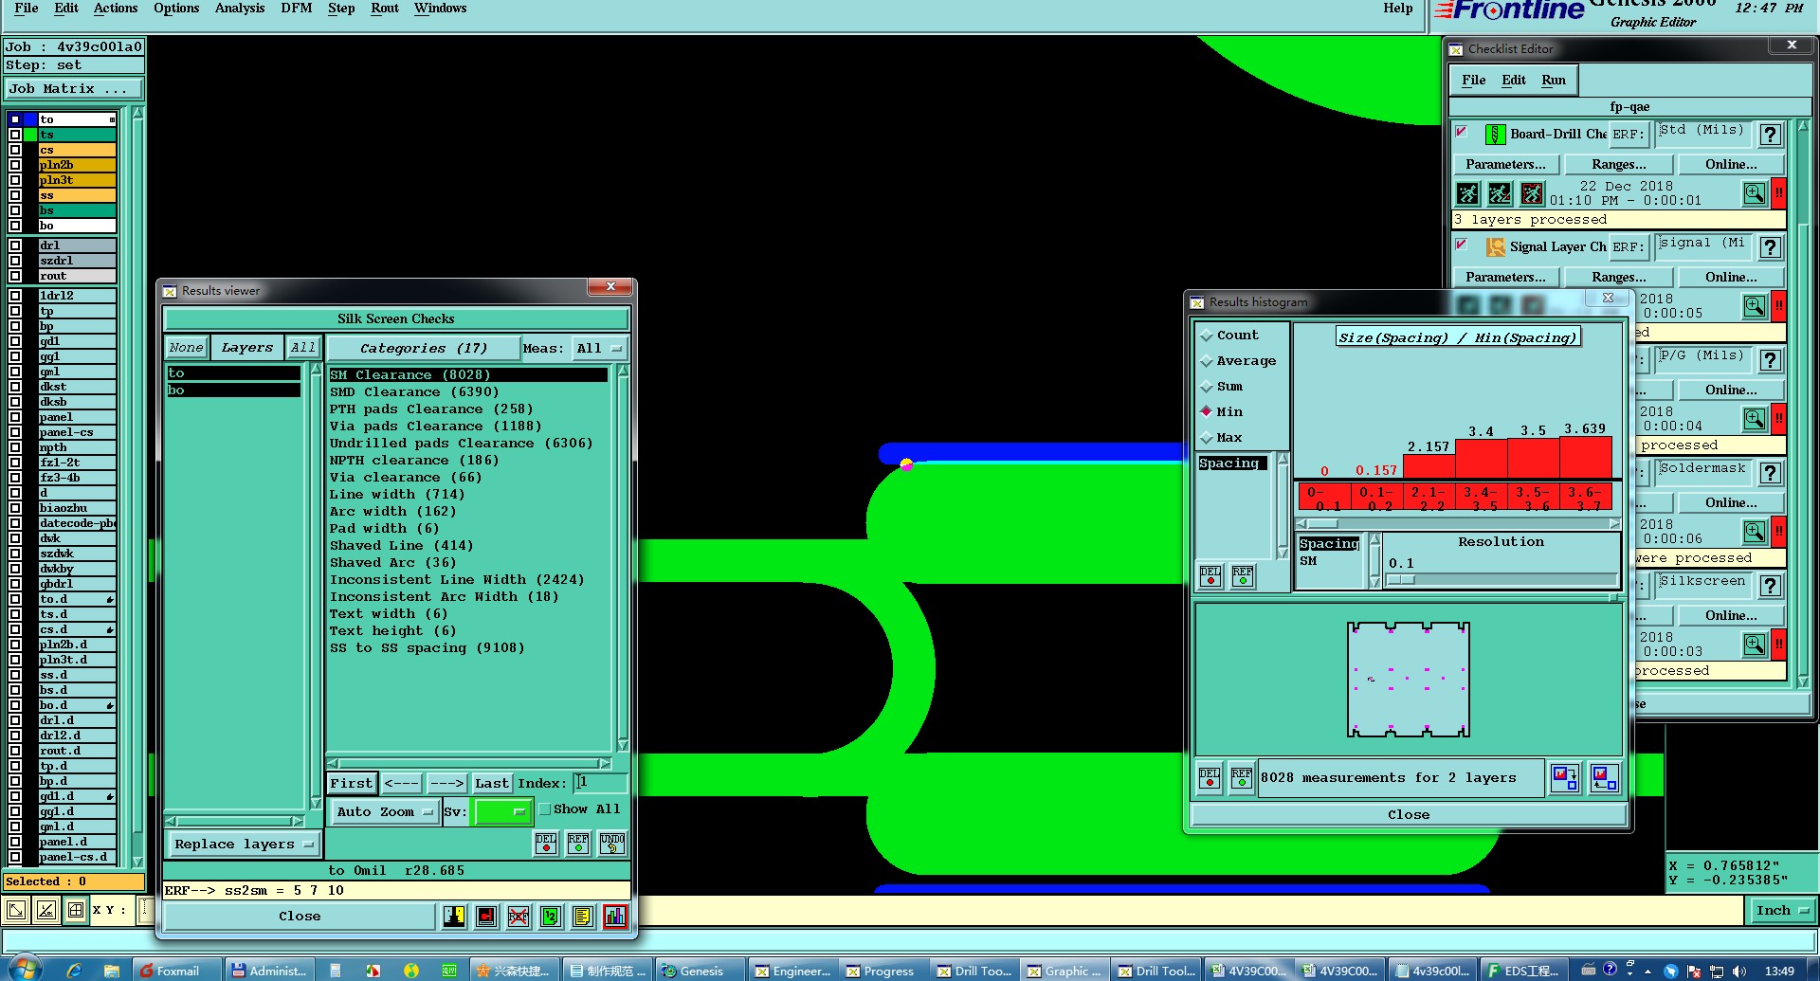Click magnifier icon for Signal Layer check
The image size is (1820, 981).
[x=1755, y=306]
